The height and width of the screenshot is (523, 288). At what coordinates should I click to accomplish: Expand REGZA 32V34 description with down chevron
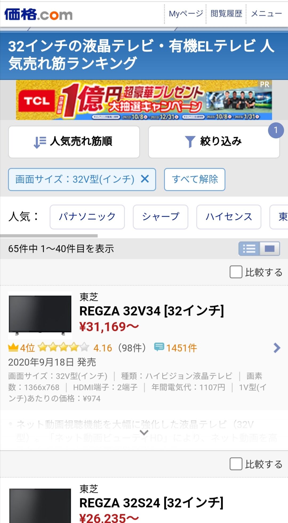pyautogui.click(x=144, y=432)
